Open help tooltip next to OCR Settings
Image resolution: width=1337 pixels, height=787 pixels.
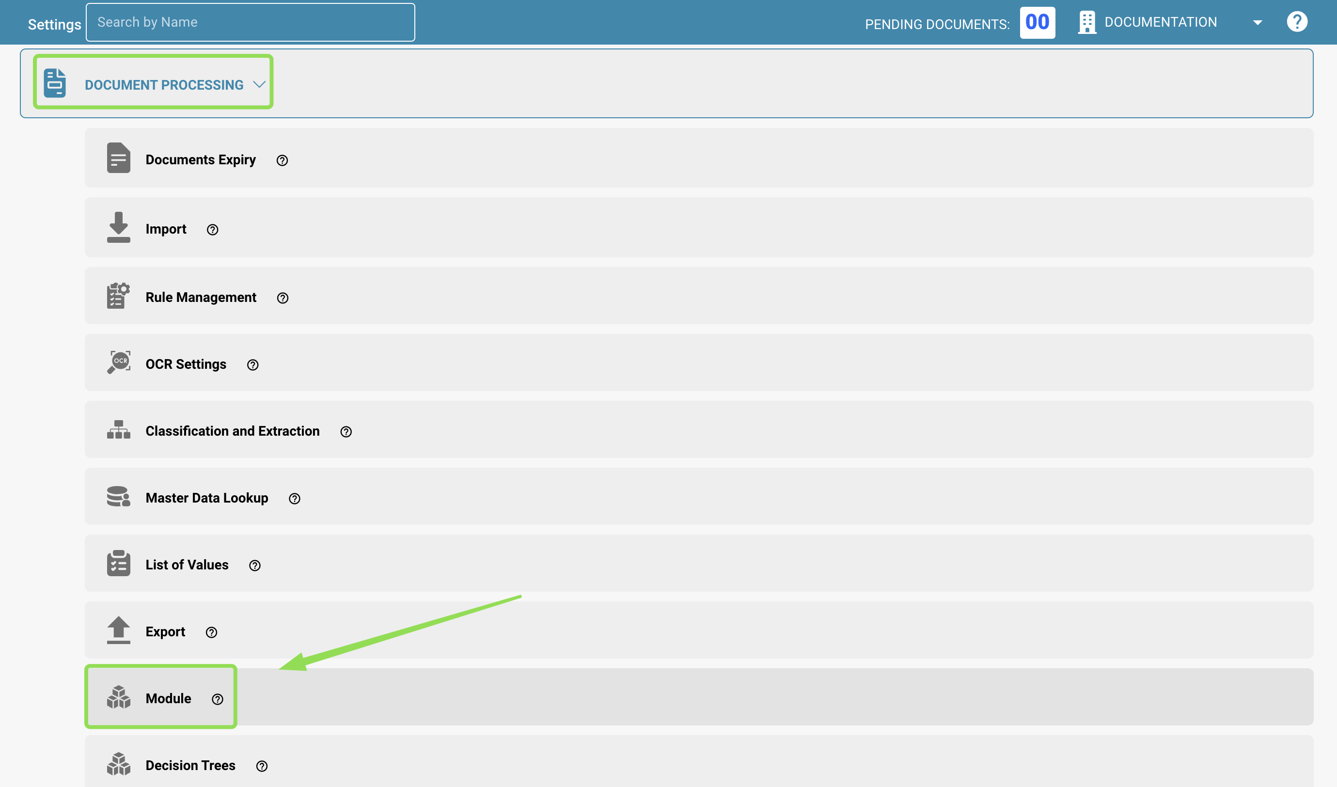(252, 364)
